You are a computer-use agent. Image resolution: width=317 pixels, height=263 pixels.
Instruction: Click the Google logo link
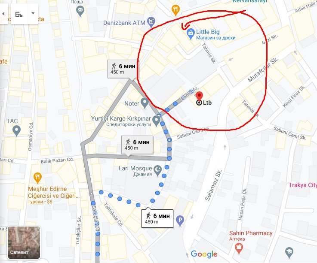coord(204,254)
